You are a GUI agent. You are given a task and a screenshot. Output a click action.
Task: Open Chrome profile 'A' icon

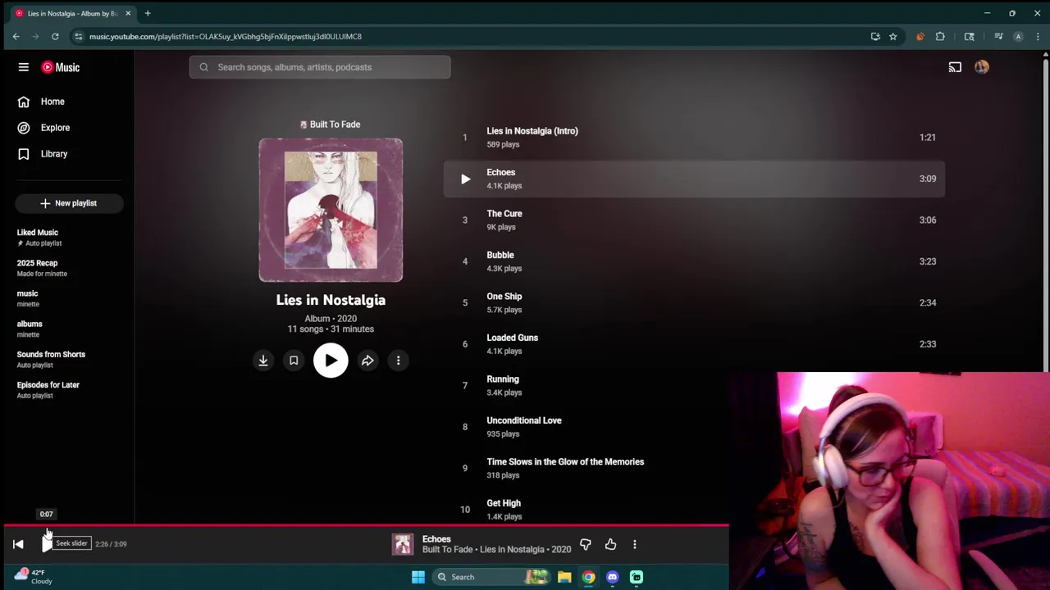pos(1018,36)
